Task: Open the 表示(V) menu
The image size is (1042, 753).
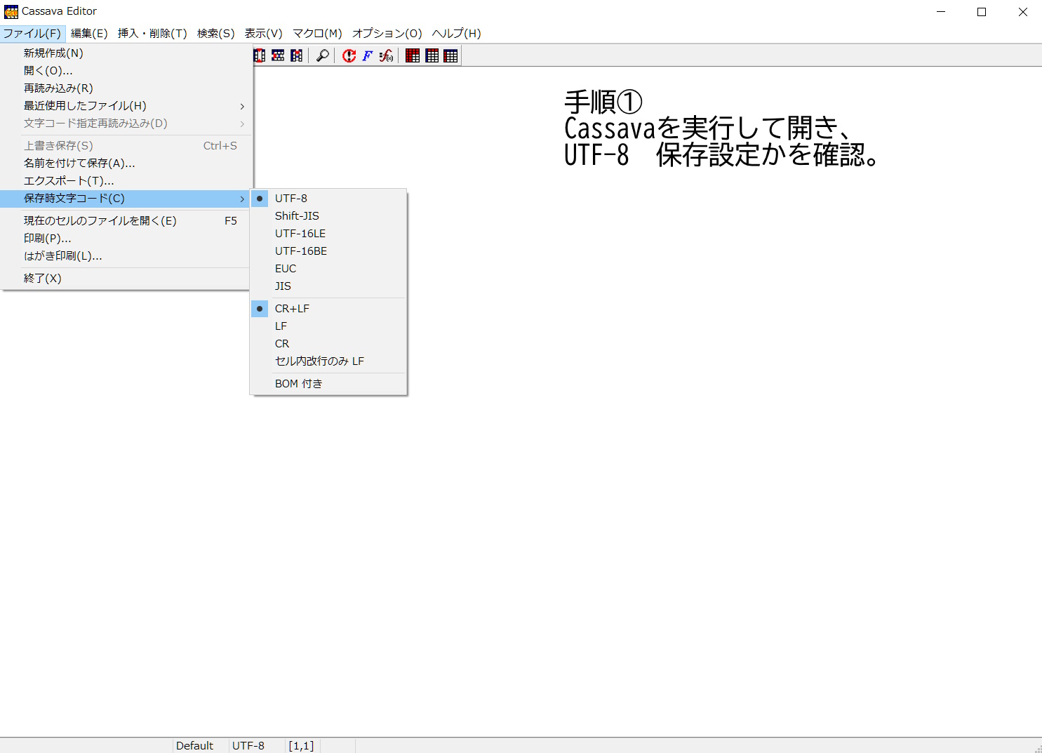Action: coord(263,34)
